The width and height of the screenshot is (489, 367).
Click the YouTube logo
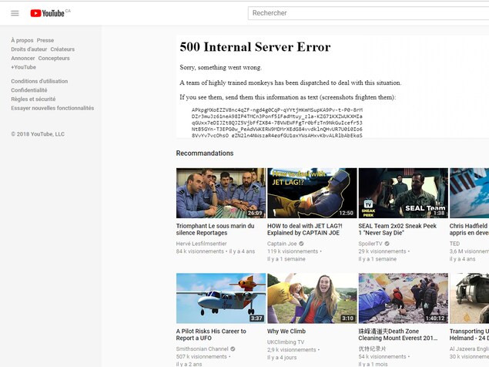pyautogui.click(x=47, y=13)
